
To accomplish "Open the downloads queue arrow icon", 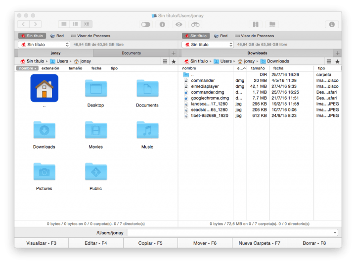I will click(332, 24).
